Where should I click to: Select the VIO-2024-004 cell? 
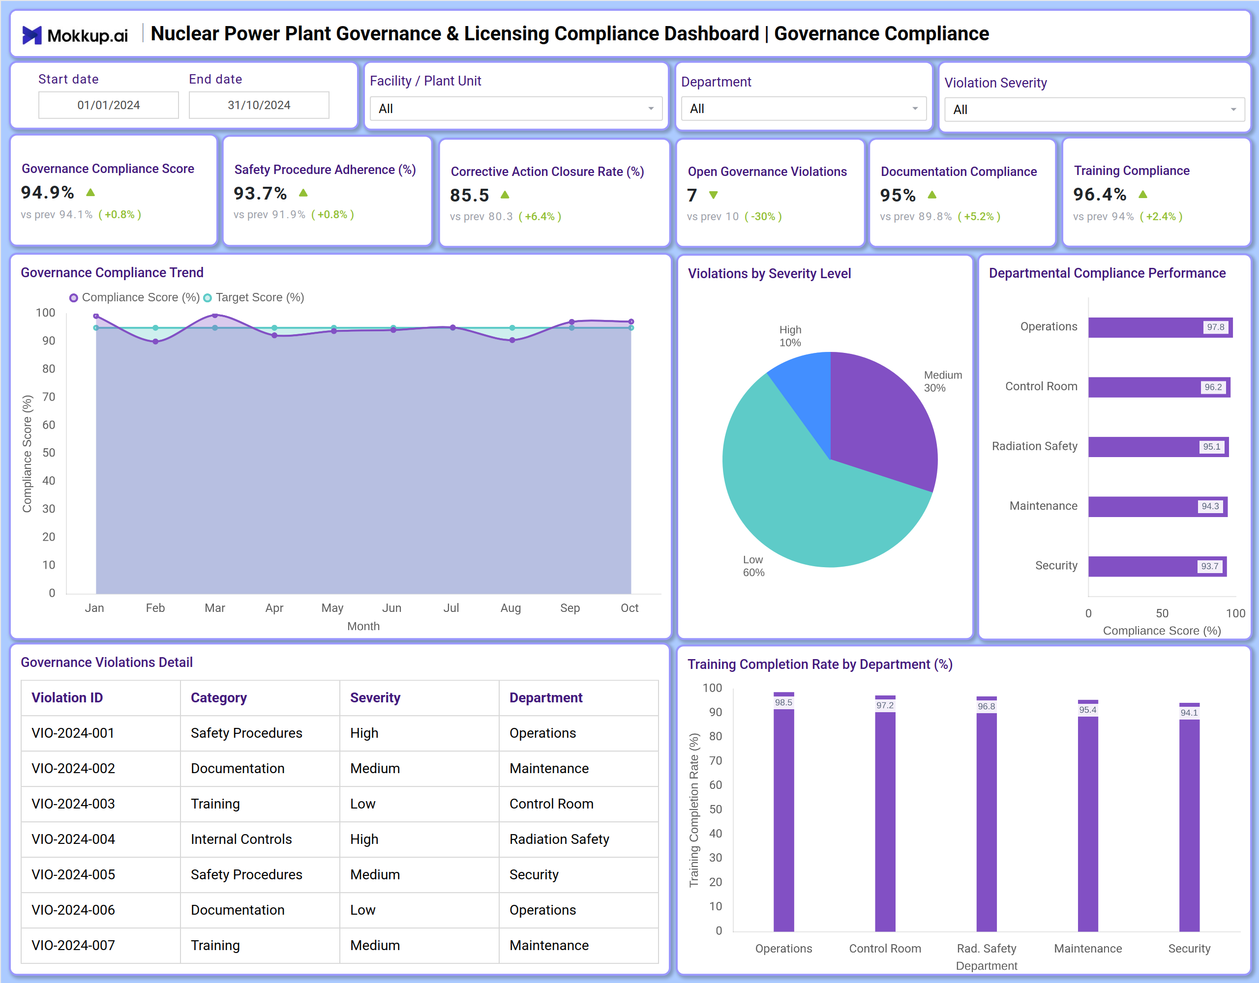(x=101, y=839)
